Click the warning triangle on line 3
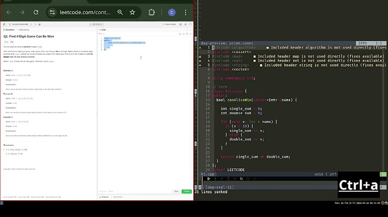The width and height of the screenshot is (388, 217). (200, 56)
